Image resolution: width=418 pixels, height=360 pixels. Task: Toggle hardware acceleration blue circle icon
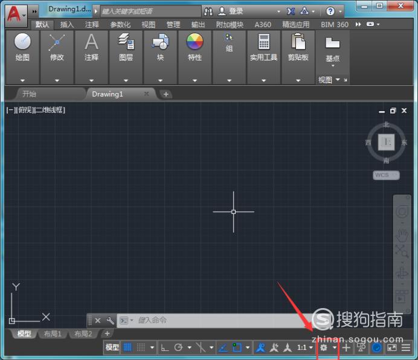coord(377,347)
